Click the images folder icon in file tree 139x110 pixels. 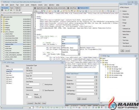pyautogui.click(x=4, y=28)
